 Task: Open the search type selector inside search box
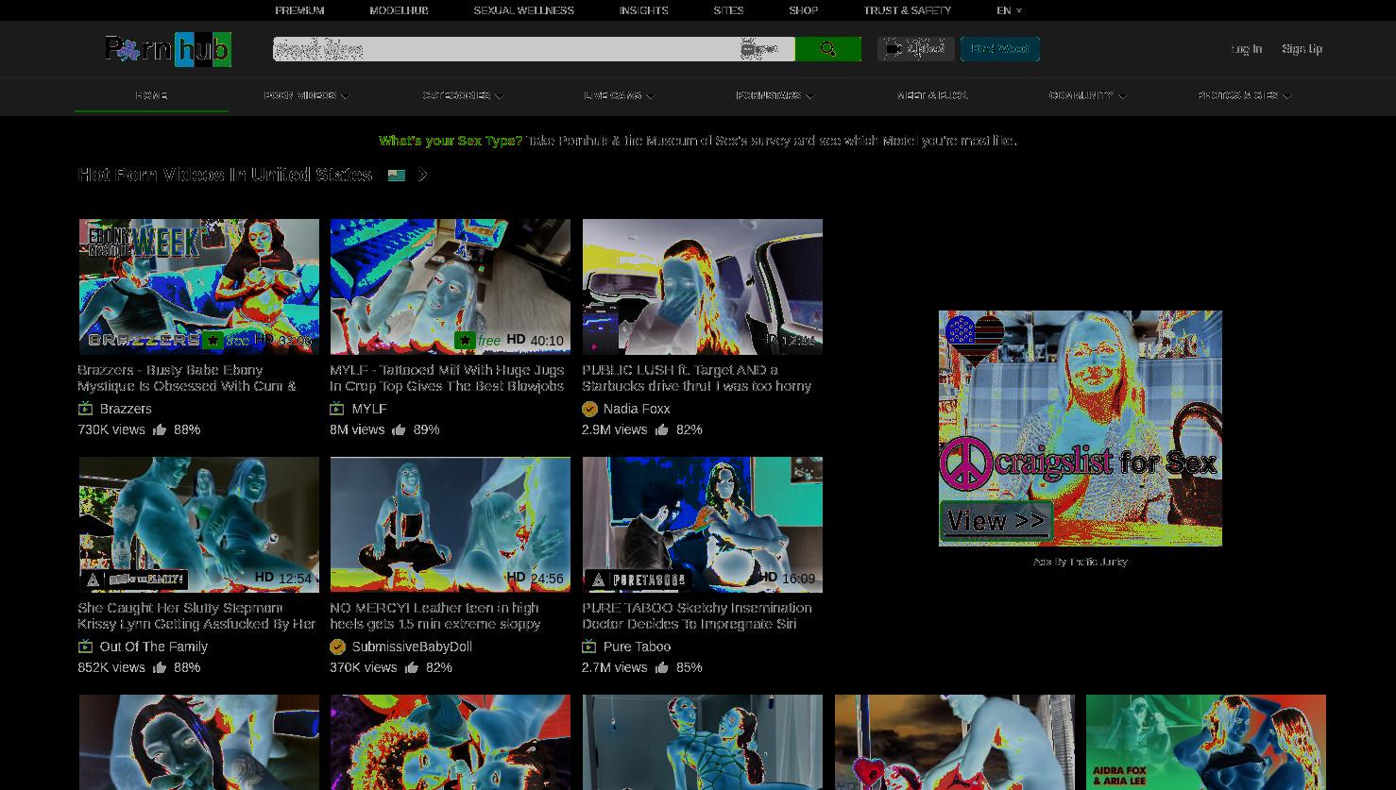point(760,49)
